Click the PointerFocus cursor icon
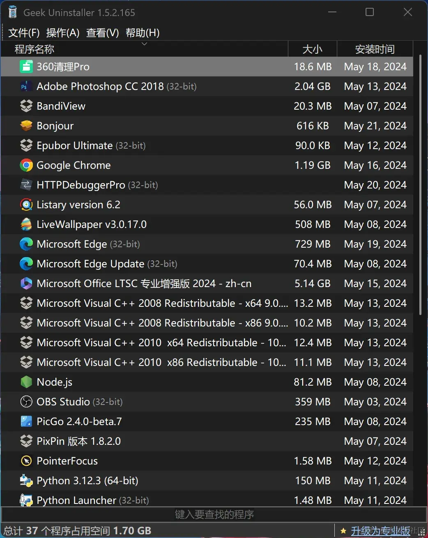This screenshot has height=538, width=428. (x=26, y=461)
